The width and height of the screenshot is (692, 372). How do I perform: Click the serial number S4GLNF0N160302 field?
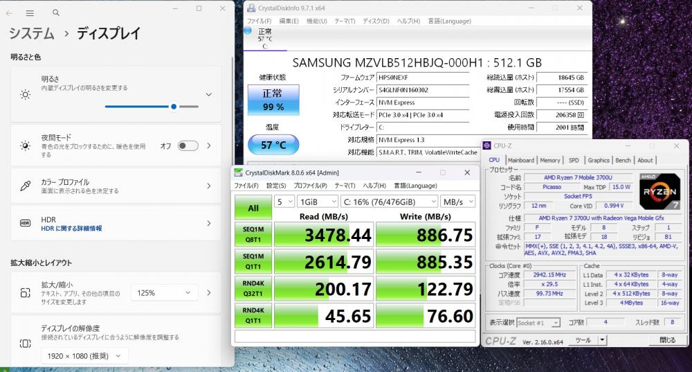423,89
